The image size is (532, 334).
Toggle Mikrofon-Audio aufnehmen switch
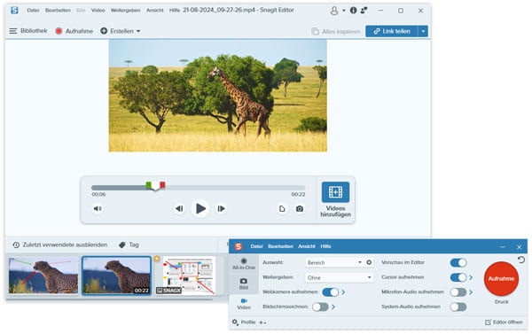[458, 292]
